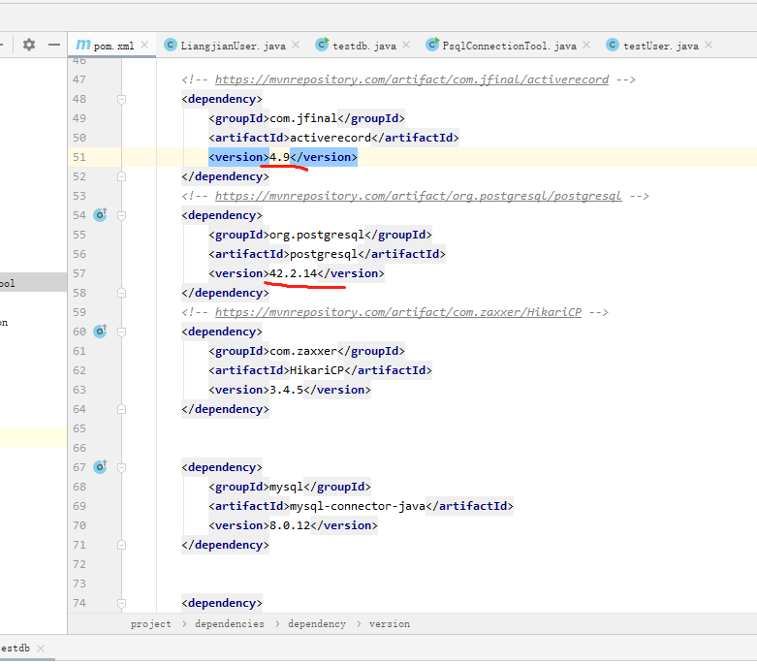Click 'version' in the breadcrumb bar
Viewport: 757px width, 664px height.
389,624
